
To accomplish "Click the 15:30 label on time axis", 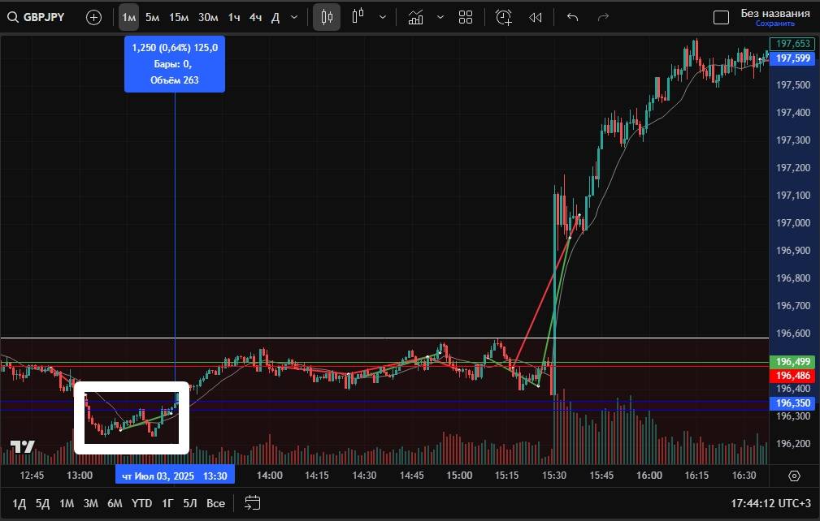I will pyautogui.click(x=553, y=476).
